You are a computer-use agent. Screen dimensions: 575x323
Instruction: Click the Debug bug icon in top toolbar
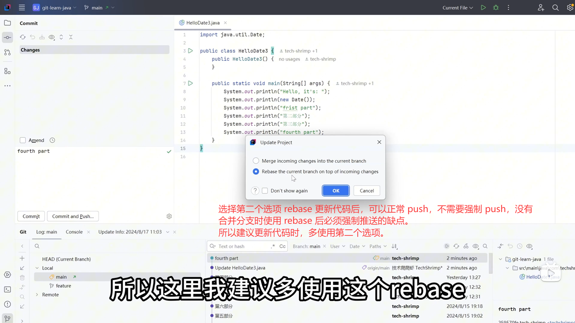point(496,8)
